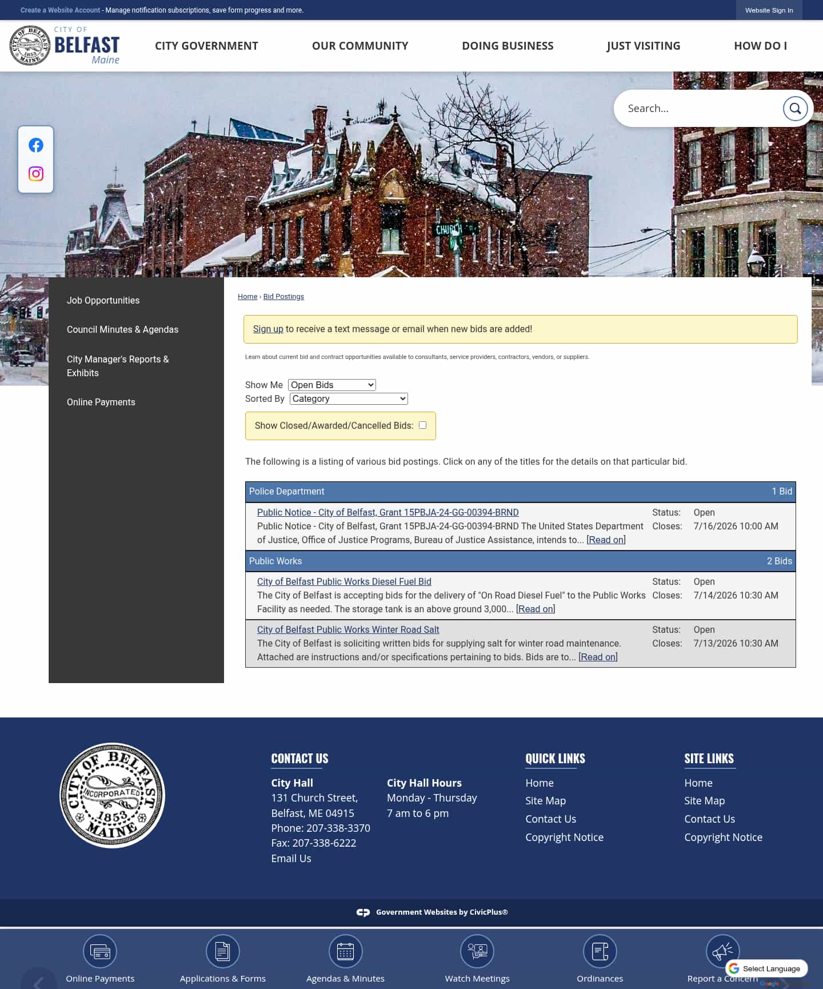Viewport: 823px width, 989px height.
Task: Click the Agendas & Minutes calendar icon
Action: pyautogui.click(x=346, y=951)
